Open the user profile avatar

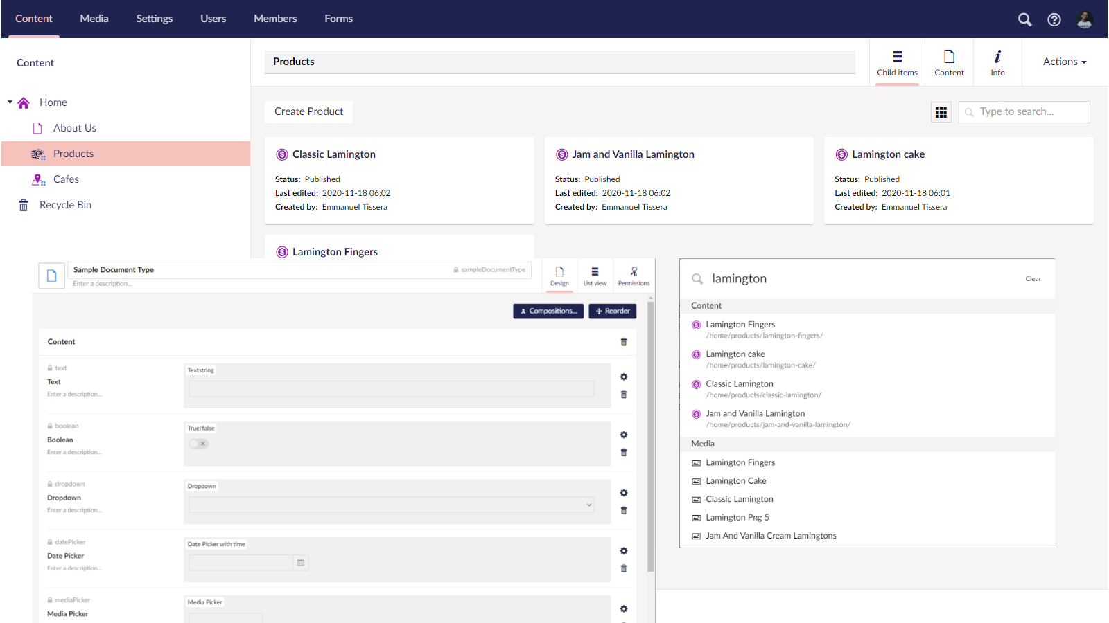(1084, 19)
